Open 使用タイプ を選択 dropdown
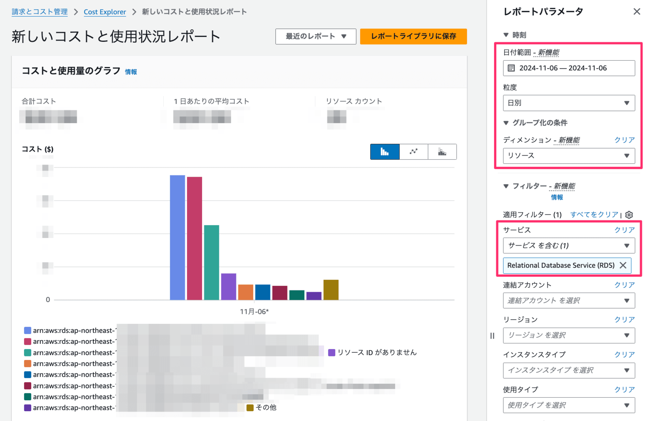The width and height of the screenshot is (648, 421). tap(569, 405)
